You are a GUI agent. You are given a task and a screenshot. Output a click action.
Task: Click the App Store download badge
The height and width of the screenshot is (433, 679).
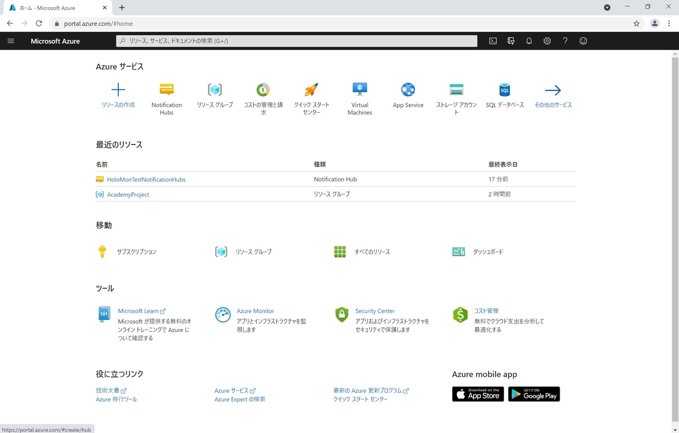coord(478,394)
